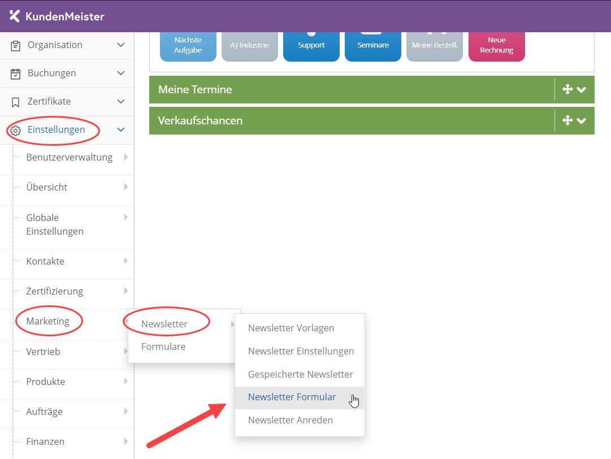
Task: Select Newsletter Formular entry
Action: tap(299, 397)
